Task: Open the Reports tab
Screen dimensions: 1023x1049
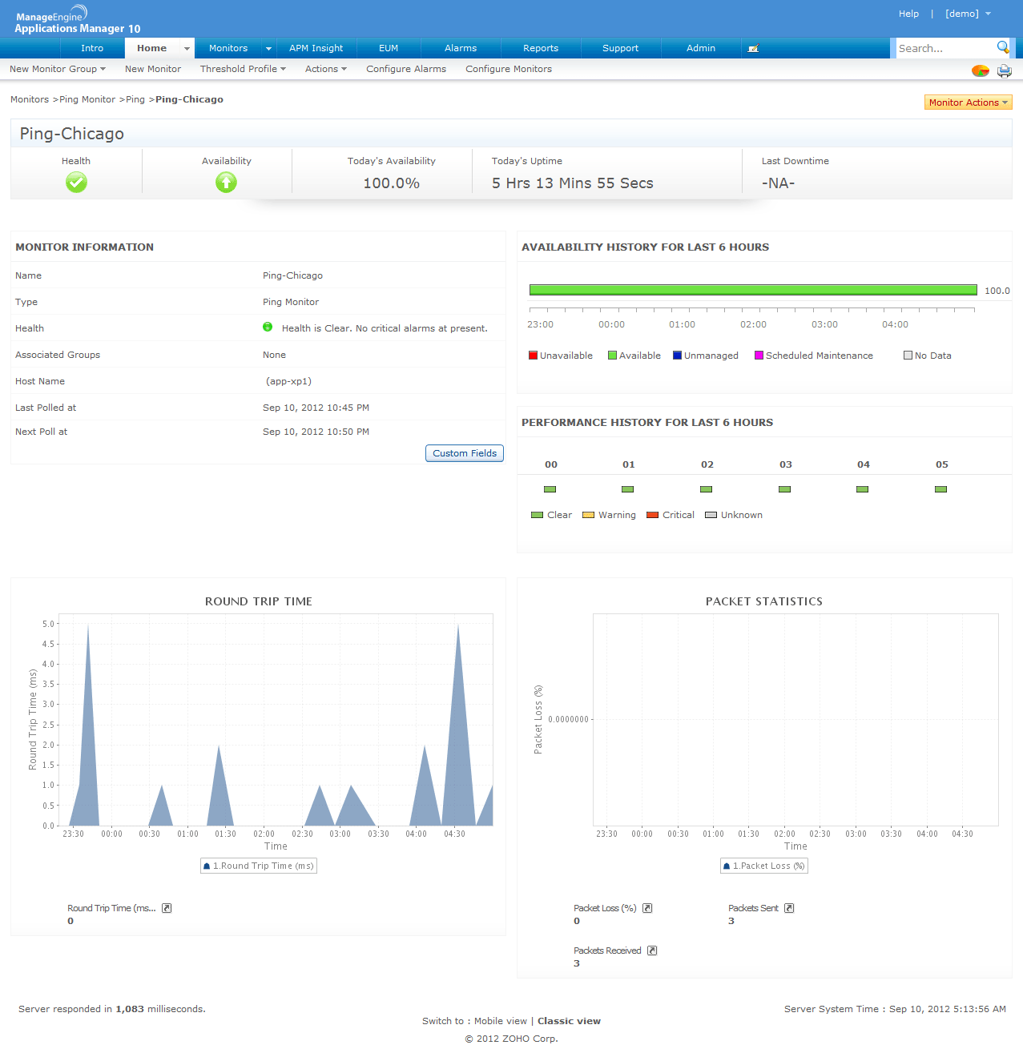Action: click(x=541, y=48)
